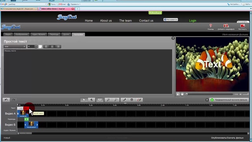Align text to the left
This screenshot has height=142, width=252.
[46, 47]
